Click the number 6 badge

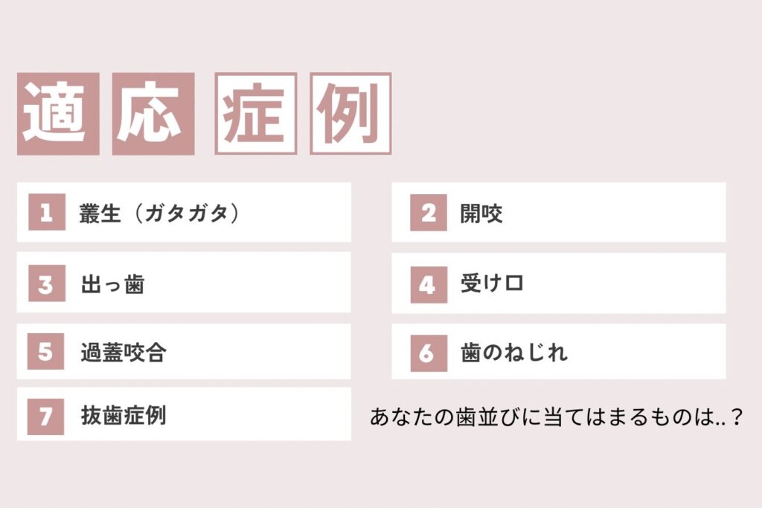click(428, 353)
